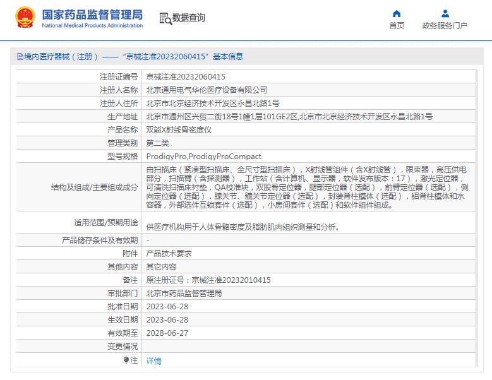The height and width of the screenshot is (380, 492).
Task: Select 北京市药品监督管理局 approval department
Action: pyautogui.click(x=184, y=293)
